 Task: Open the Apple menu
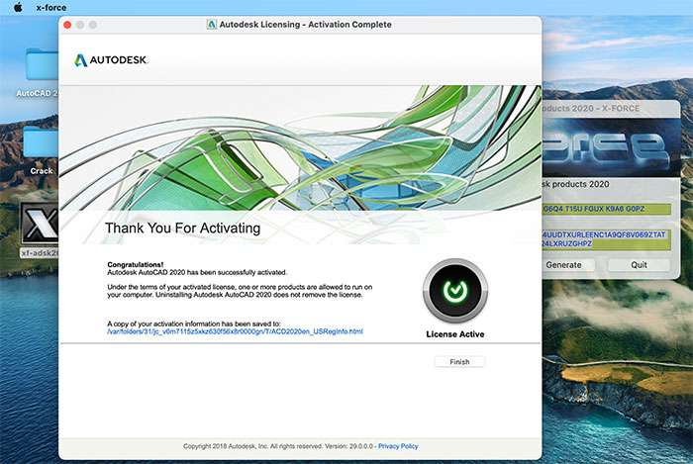pyautogui.click(x=18, y=8)
